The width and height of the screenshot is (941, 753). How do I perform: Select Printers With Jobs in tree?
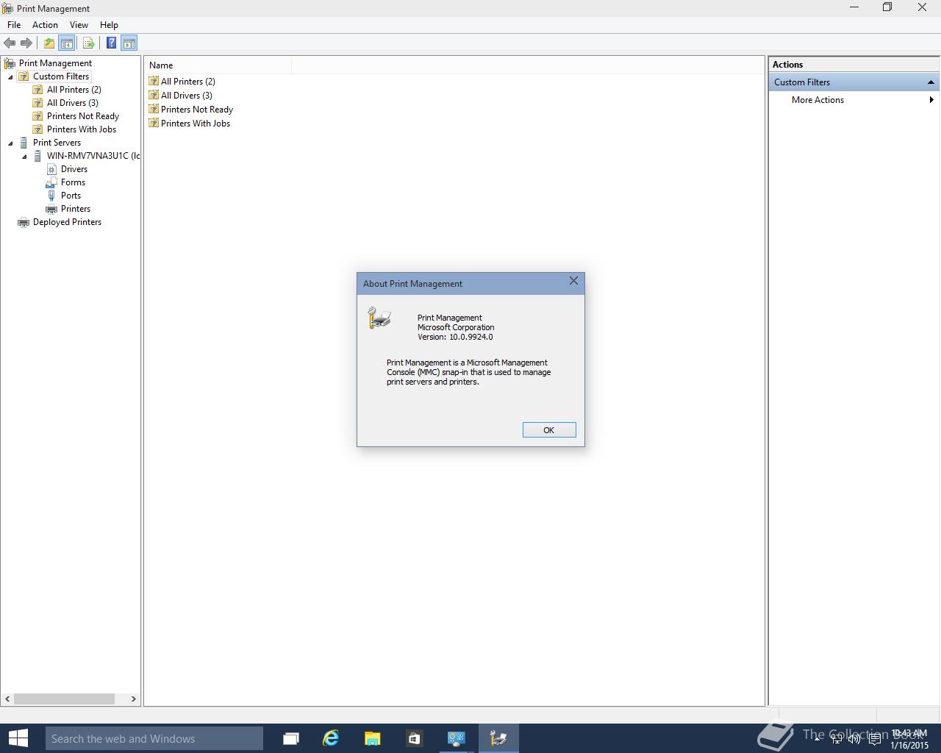tap(81, 129)
